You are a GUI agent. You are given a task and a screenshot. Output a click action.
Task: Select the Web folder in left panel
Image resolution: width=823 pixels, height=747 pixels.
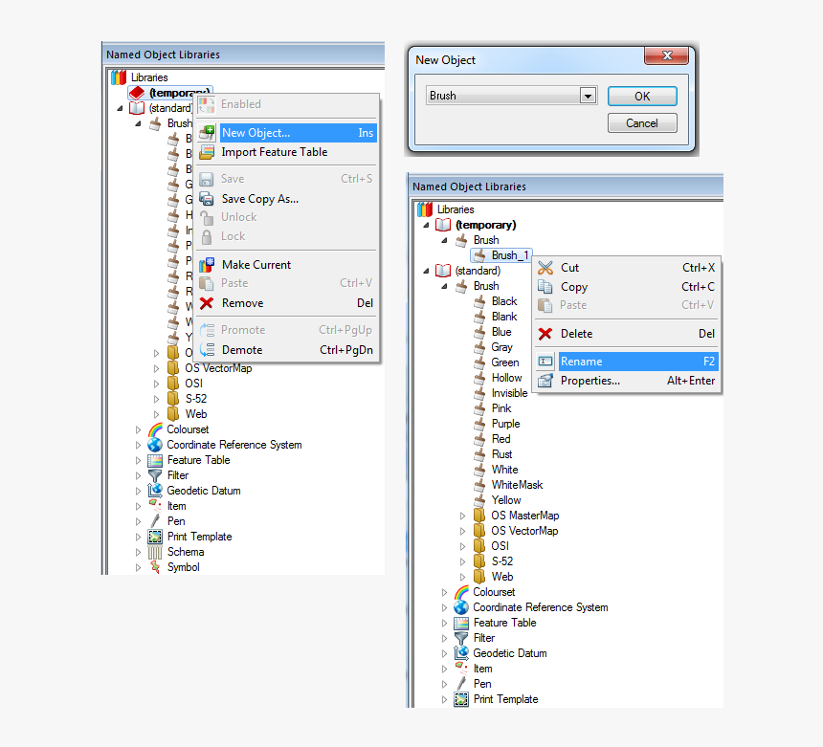coord(196,414)
